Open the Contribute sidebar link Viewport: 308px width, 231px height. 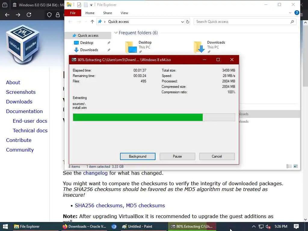pyautogui.click(x=19, y=140)
